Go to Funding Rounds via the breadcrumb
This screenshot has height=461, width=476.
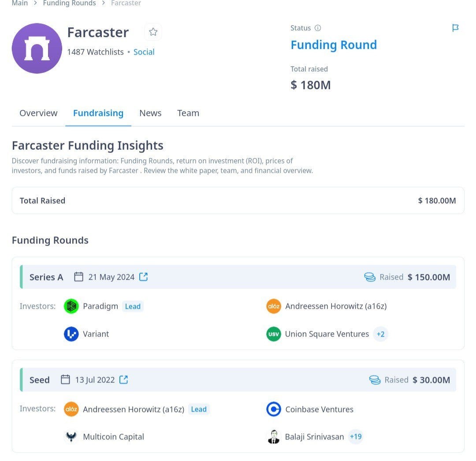(69, 4)
